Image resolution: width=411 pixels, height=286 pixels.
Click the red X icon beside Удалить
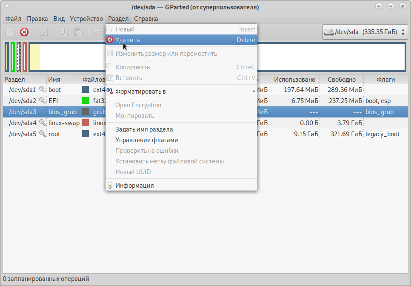[110, 40]
